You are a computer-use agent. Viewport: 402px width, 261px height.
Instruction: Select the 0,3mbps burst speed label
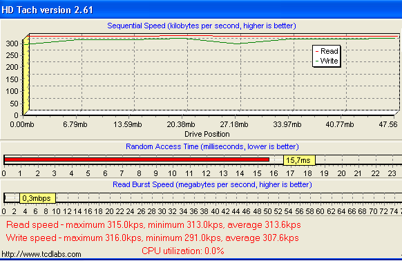coord(37,198)
